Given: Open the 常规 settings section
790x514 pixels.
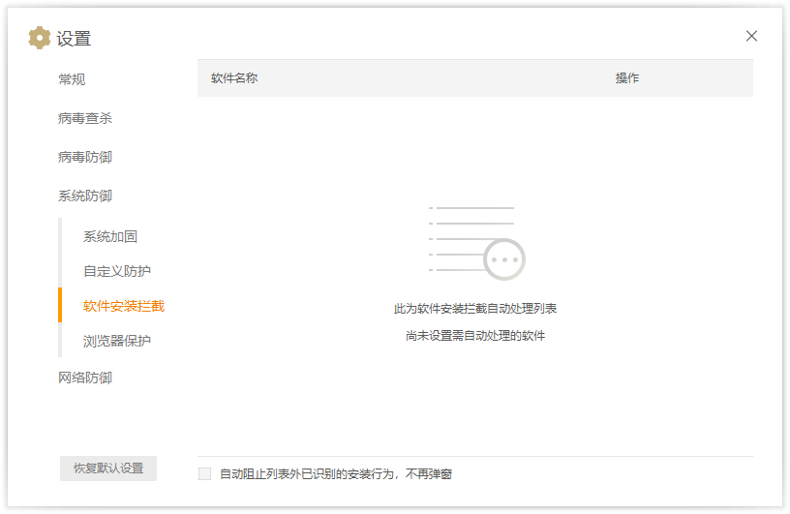Looking at the screenshot, I should [72, 79].
